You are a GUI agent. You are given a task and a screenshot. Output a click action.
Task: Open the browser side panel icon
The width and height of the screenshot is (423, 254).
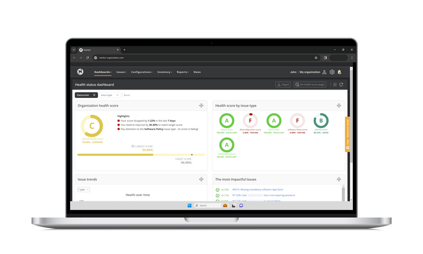(x=325, y=57)
